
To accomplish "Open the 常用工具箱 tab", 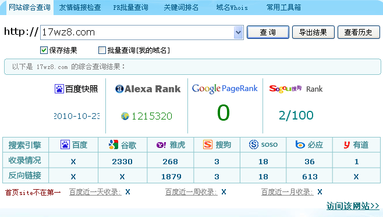I will pos(283,8).
